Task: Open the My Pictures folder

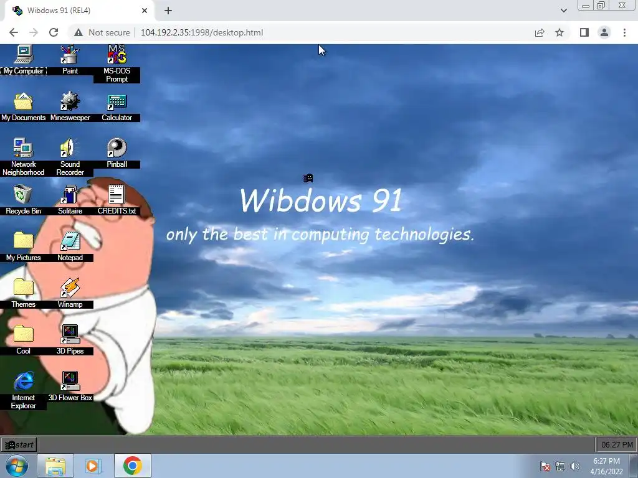Action: [x=23, y=246]
